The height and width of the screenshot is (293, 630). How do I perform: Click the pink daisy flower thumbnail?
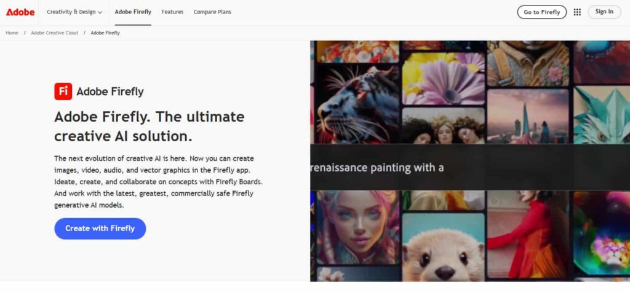pyautogui.click(x=443, y=79)
